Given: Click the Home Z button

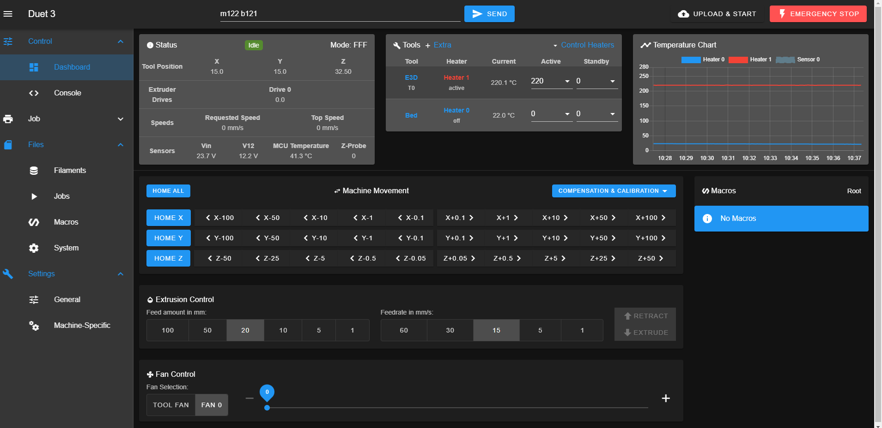Looking at the screenshot, I should tap(168, 258).
